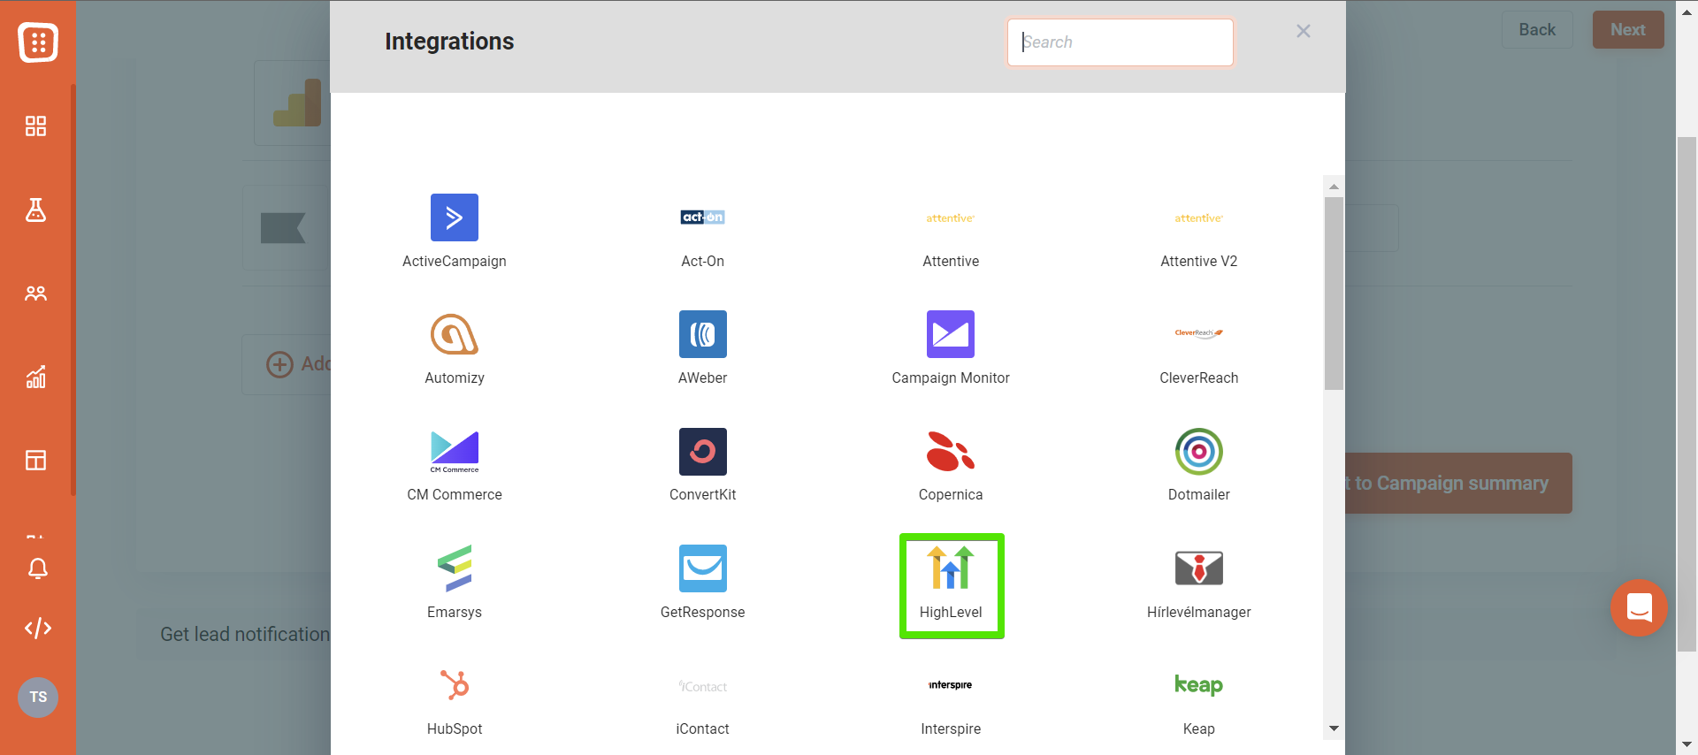
Task: Choose the GetResponse envelope icon
Action: [702, 568]
